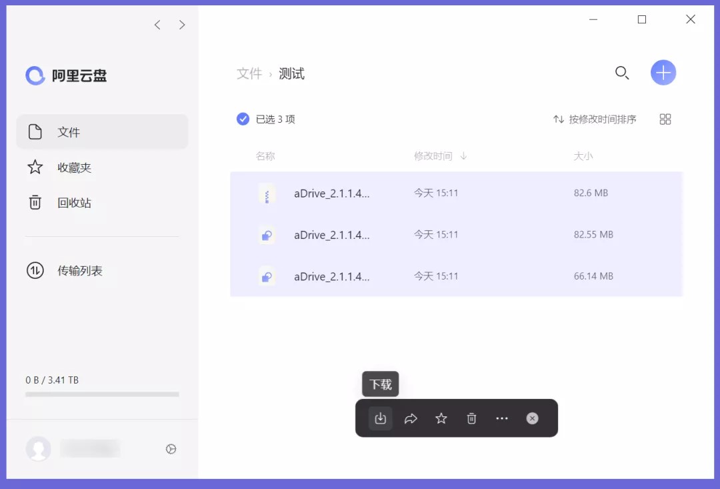Click the storage usage progress bar
This screenshot has width=720, height=489.
102,394
